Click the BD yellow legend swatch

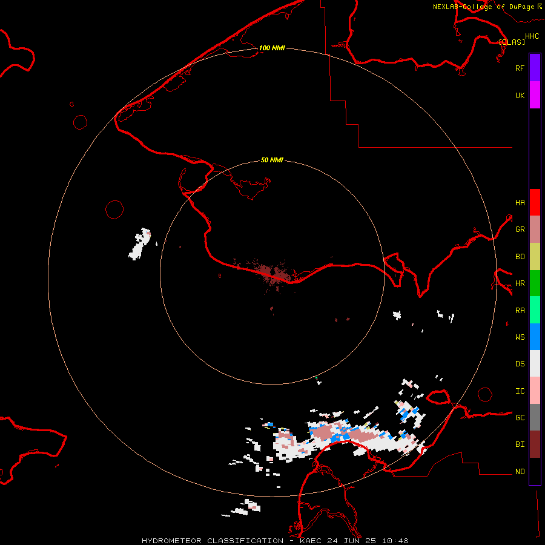pos(535,256)
